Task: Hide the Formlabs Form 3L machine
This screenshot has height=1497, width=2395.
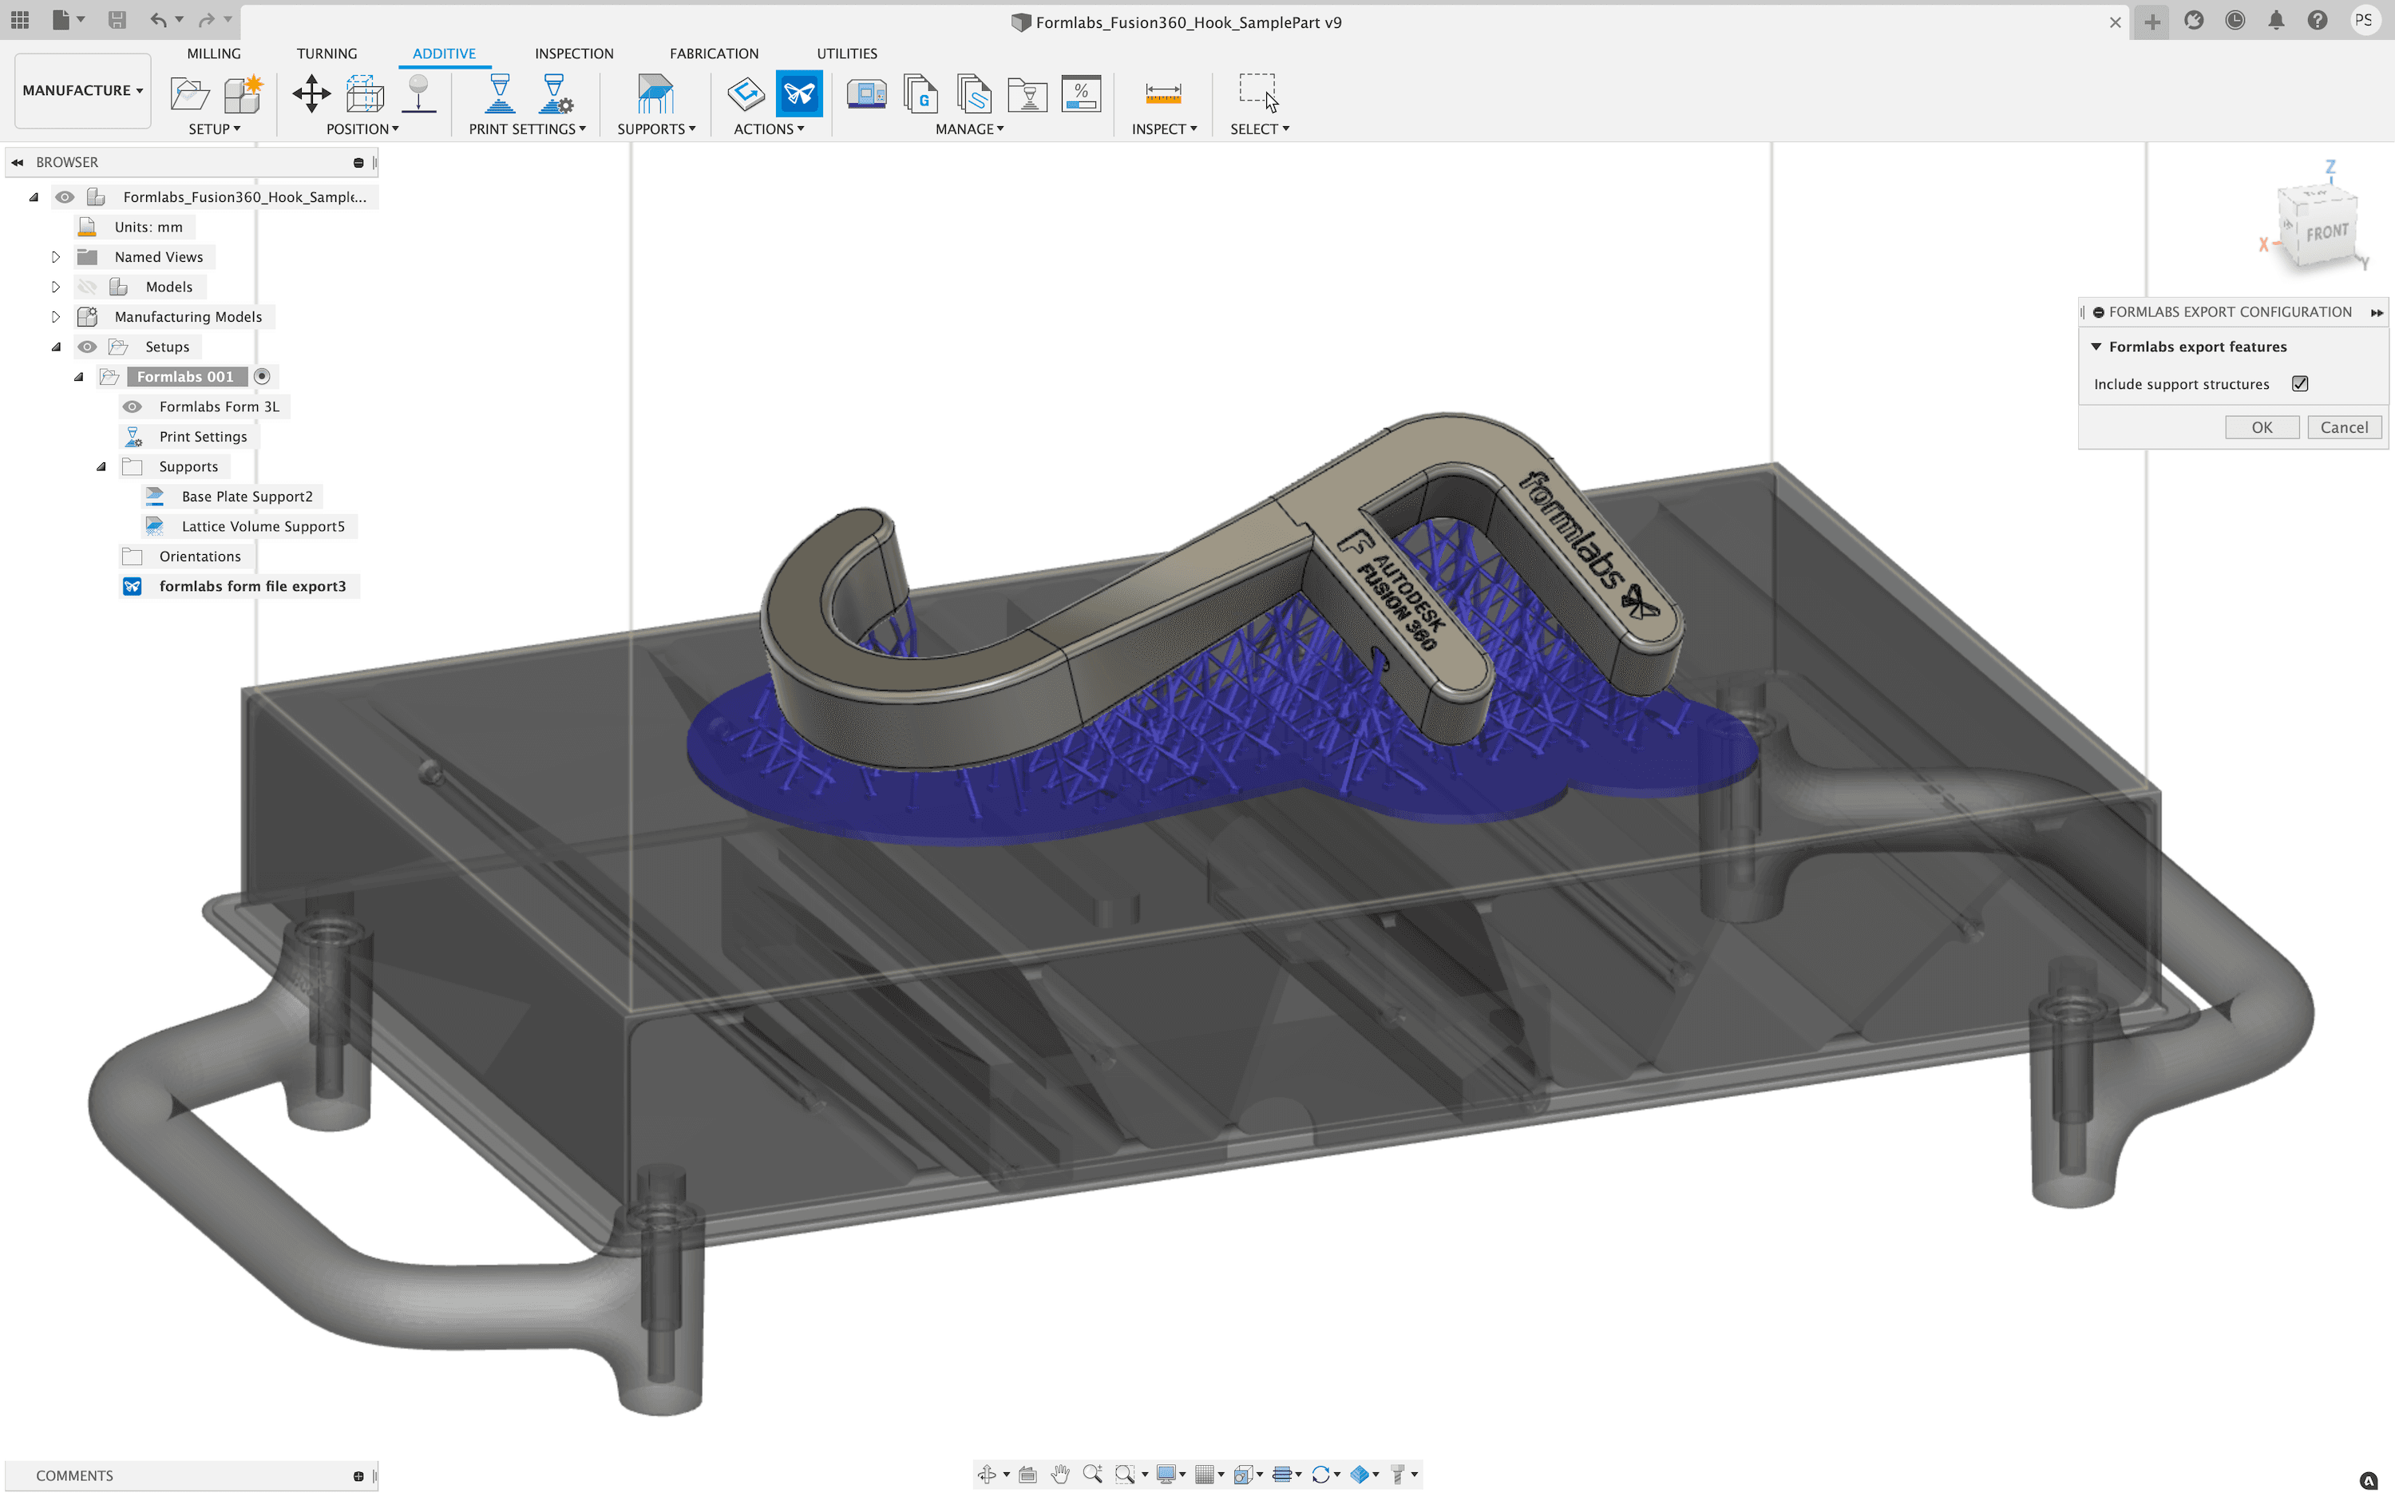Action: point(133,406)
